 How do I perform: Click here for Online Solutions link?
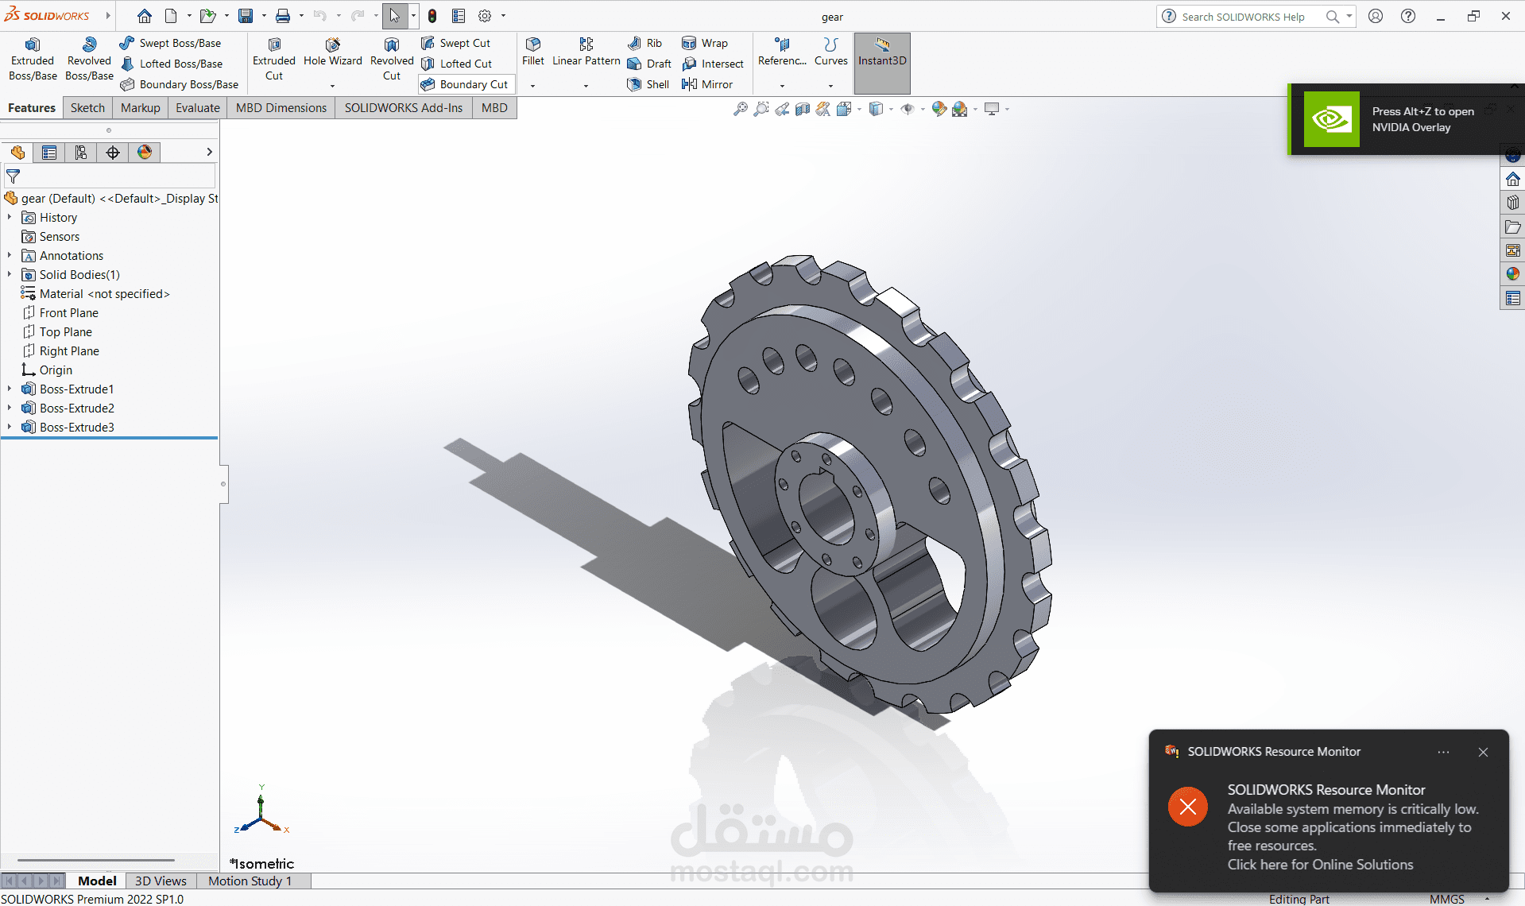[x=1319, y=865]
